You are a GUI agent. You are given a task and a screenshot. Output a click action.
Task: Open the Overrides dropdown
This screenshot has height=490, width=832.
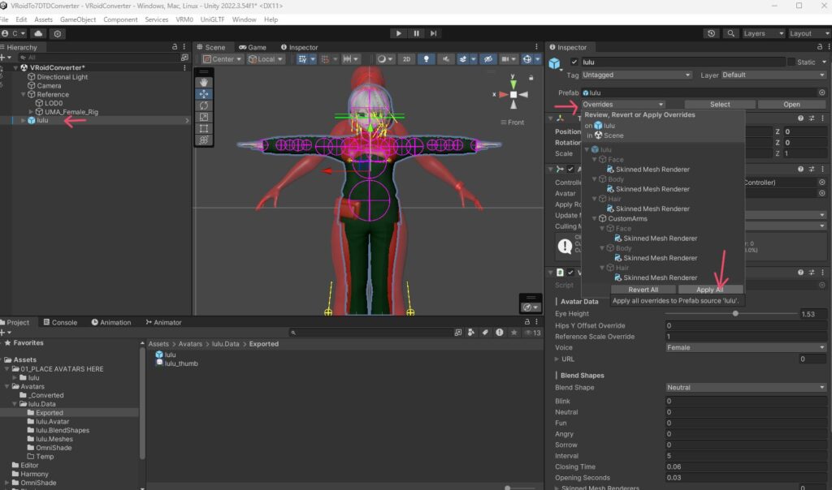(x=622, y=105)
